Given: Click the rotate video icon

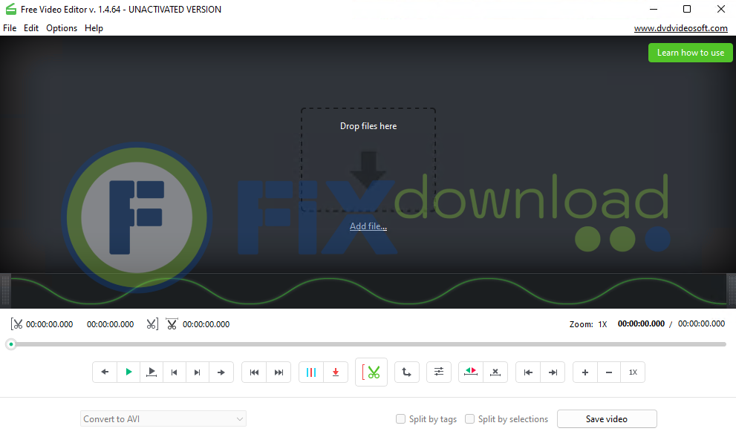Looking at the screenshot, I should click(406, 372).
